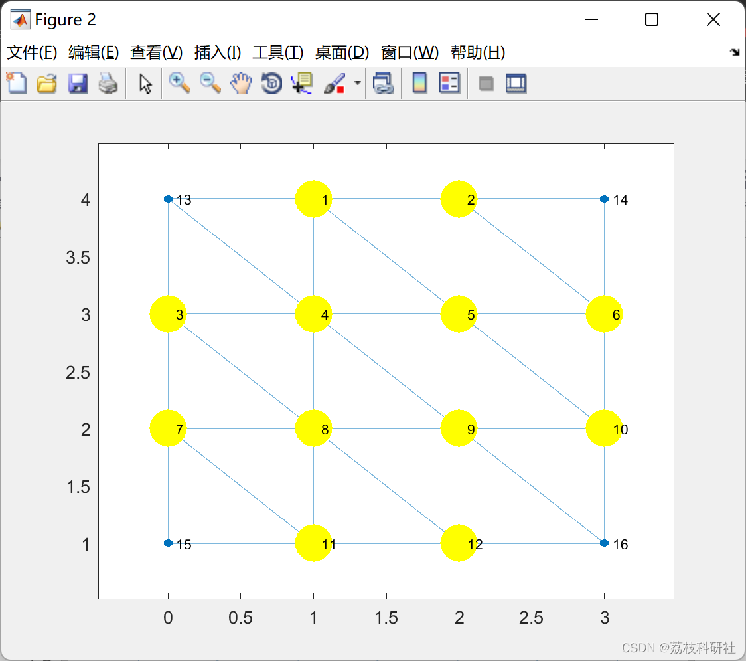Insert a colorbar using the toolbar icon
The image size is (746, 661).
pyautogui.click(x=419, y=83)
